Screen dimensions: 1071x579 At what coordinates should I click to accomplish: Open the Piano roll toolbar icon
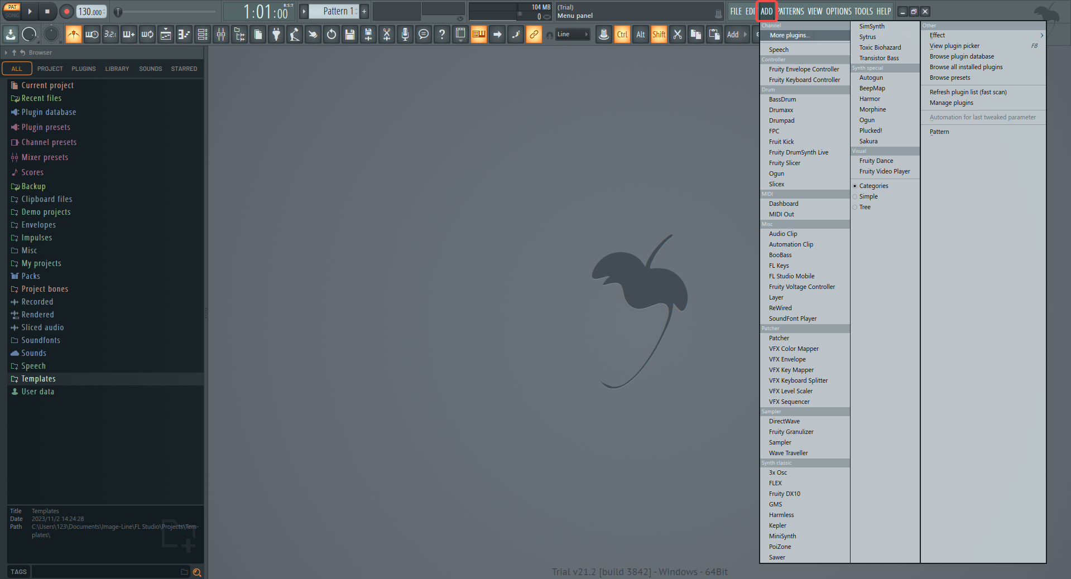click(x=184, y=35)
